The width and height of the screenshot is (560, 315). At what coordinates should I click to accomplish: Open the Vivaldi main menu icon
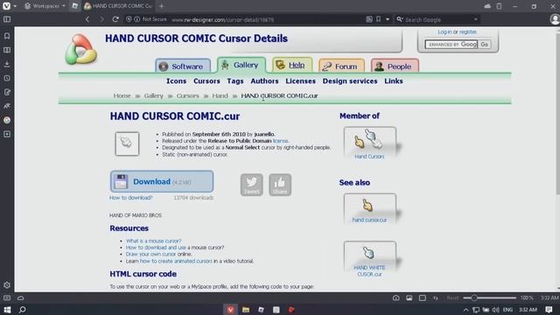pos(6,6)
